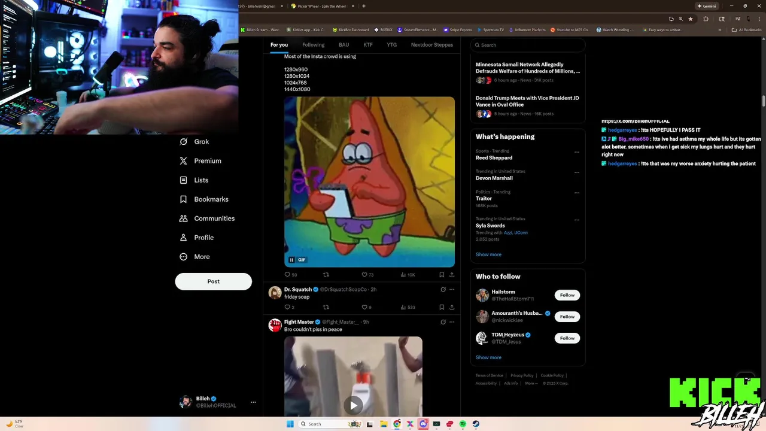
Task: Open Grok explain on Fight Master post
Action: (x=443, y=322)
